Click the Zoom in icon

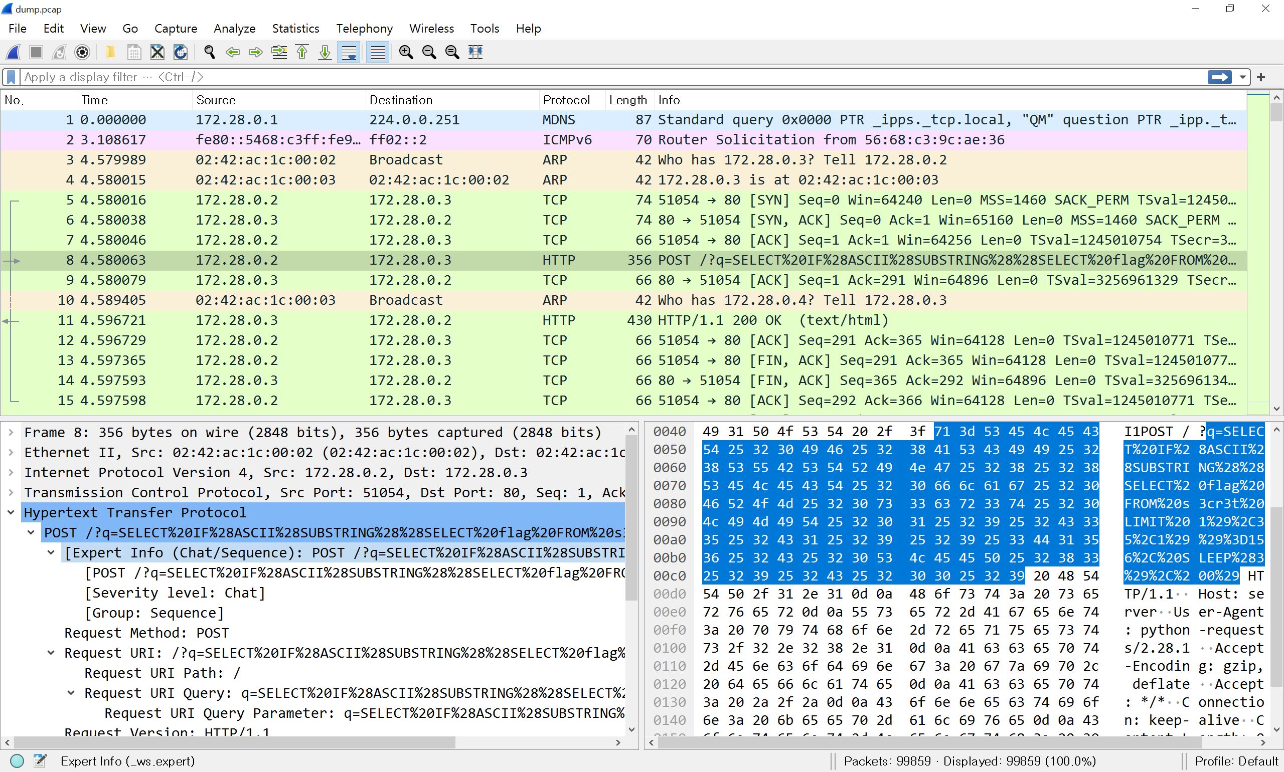point(406,52)
